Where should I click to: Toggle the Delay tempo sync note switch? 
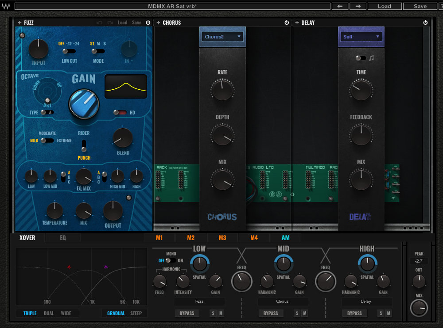click(361, 58)
